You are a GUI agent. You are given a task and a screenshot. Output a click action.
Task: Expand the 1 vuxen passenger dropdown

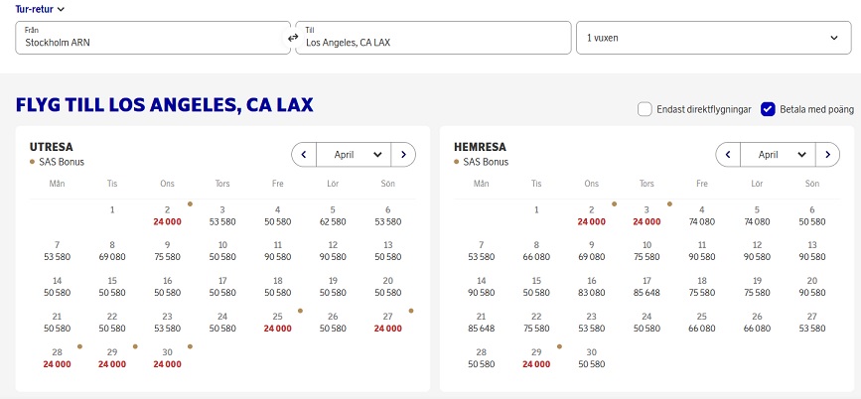[x=713, y=38]
